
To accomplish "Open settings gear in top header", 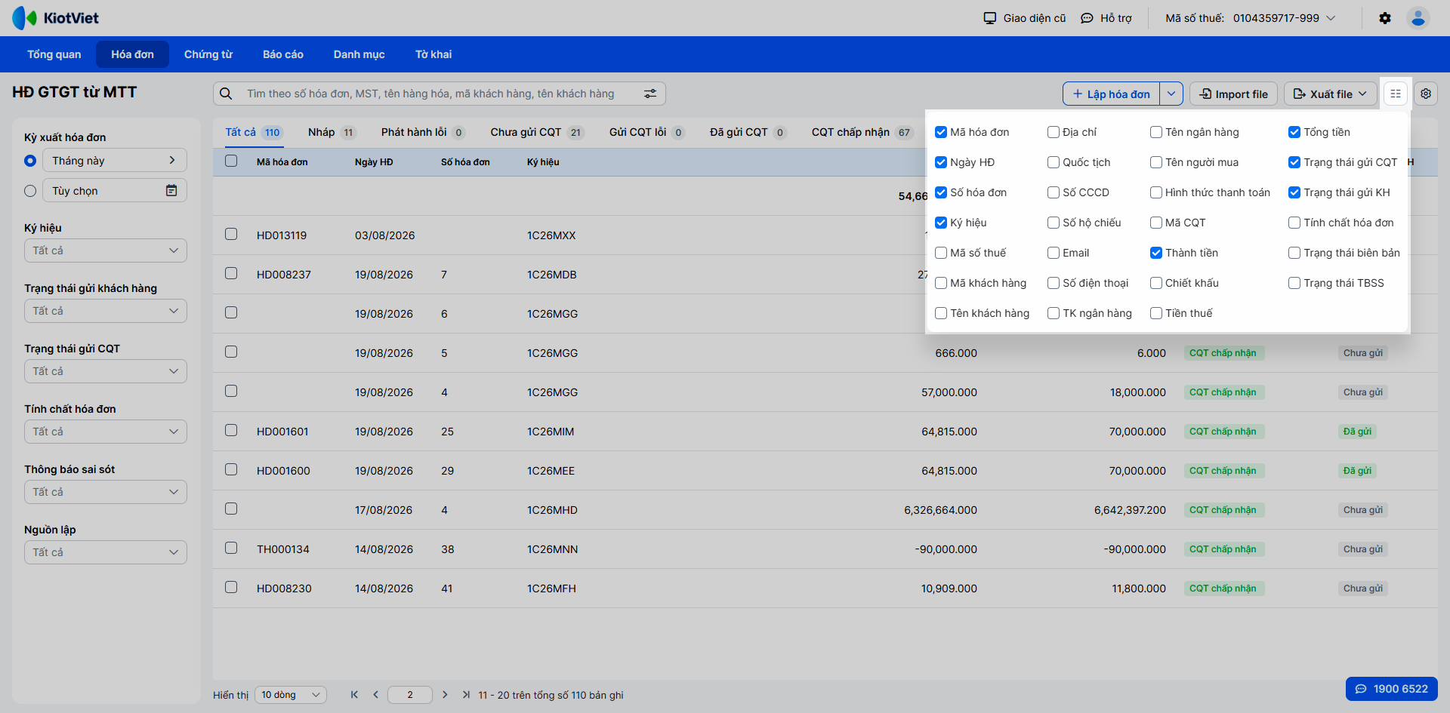I will (1385, 18).
